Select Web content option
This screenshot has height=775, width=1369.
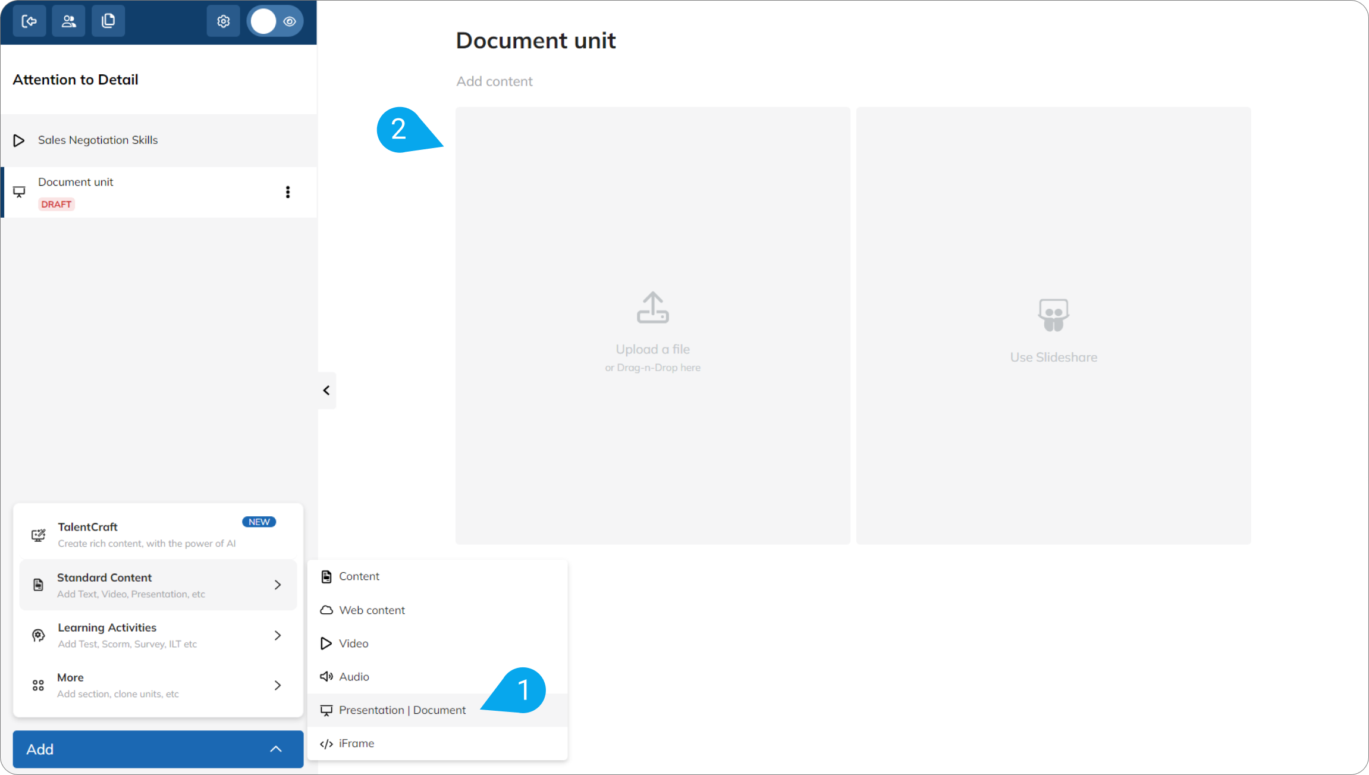click(437, 610)
